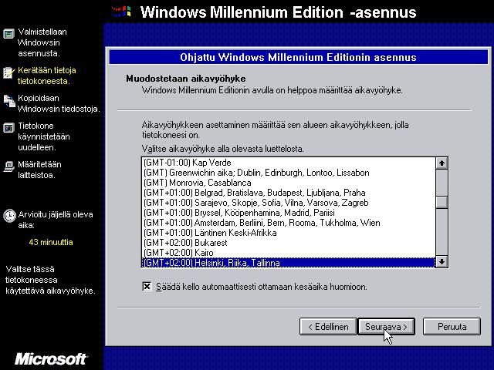Go back with the Edellinen button
Image resolution: width=494 pixels, height=370 pixels.
(328, 327)
